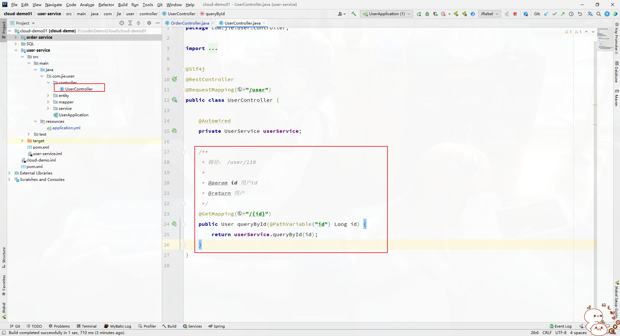
Task: Expand the mapper package node
Action: click(48, 102)
